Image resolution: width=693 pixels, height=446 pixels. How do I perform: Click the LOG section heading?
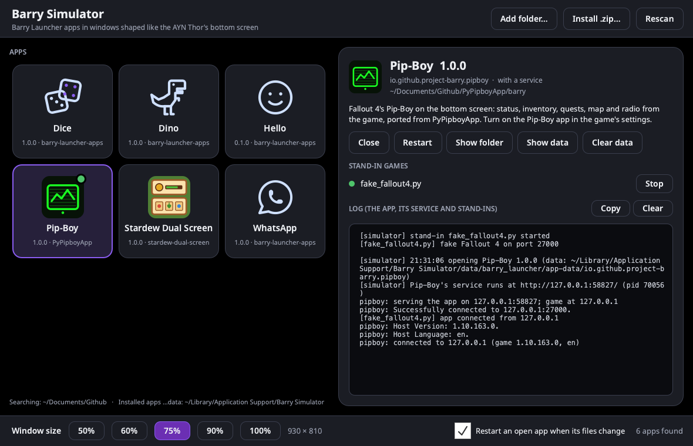pyautogui.click(x=423, y=209)
